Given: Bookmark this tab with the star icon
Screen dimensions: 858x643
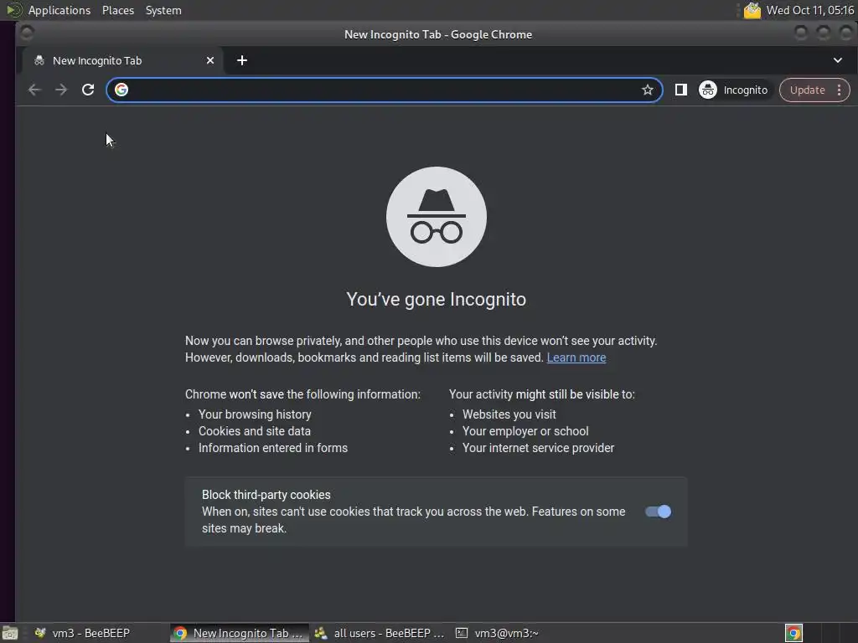Looking at the screenshot, I should (648, 90).
